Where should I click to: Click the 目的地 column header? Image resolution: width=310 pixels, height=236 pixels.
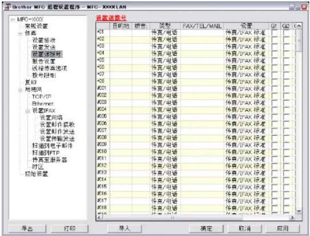(x=121, y=26)
